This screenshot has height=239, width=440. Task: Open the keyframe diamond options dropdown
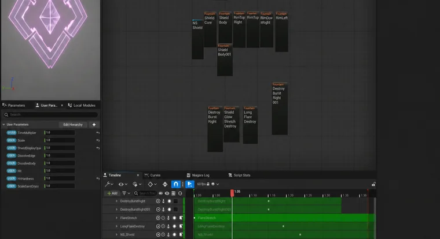(x=152, y=184)
